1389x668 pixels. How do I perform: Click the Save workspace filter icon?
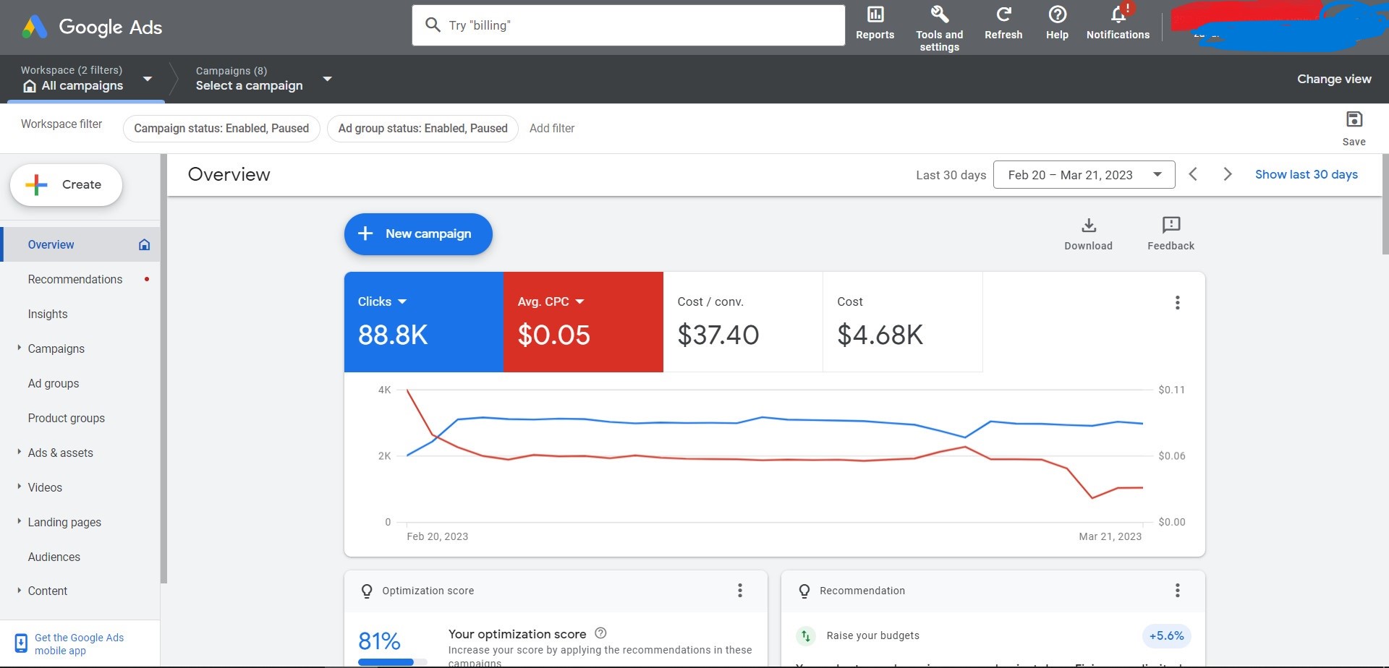tap(1354, 120)
